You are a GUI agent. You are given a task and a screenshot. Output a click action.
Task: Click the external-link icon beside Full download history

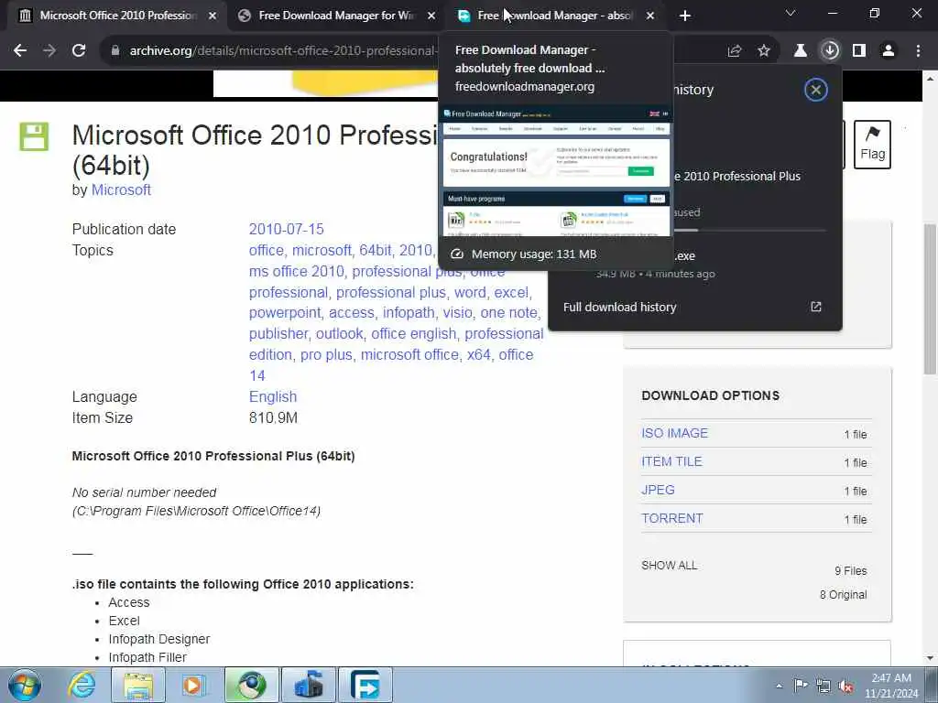pos(816,307)
